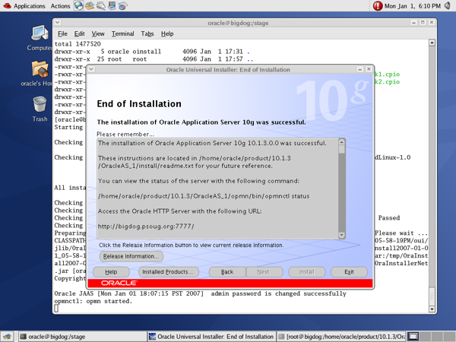Click the disabled Install button
The width and height of the screenshot is (456, 342).
click(x=307, y=272)
